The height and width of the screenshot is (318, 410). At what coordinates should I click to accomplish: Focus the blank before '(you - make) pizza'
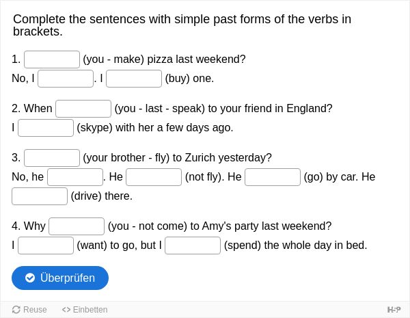52,59
